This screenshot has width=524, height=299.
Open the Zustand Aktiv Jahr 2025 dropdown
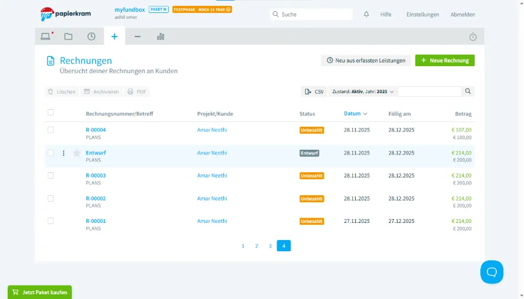click(x=362, y=91)
